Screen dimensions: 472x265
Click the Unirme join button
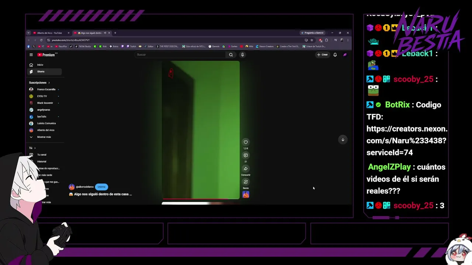tap(101, 187)
